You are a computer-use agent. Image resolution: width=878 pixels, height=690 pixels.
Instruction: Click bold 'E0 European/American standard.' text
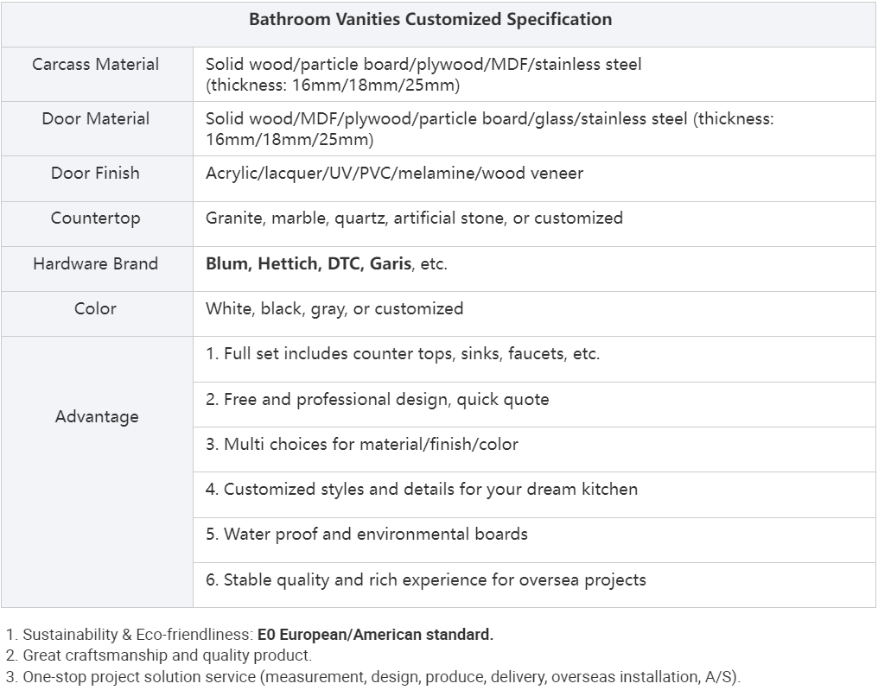(375, 635)
